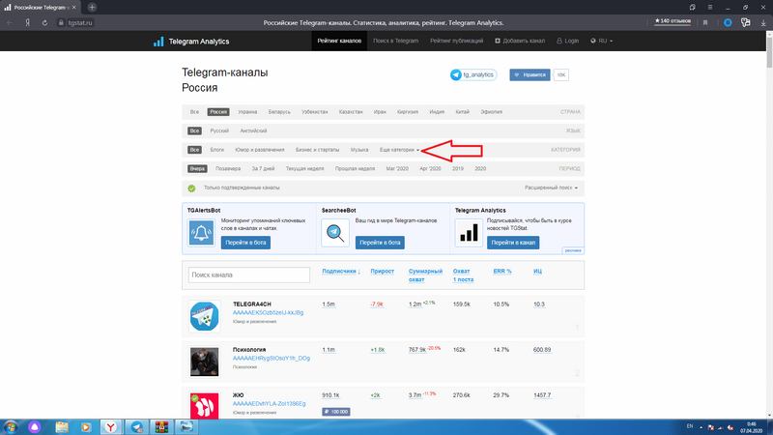Open the TELEGRA4CH channel avatar
Viewport: 773px width, 435px height.
(x=204, y=315)
